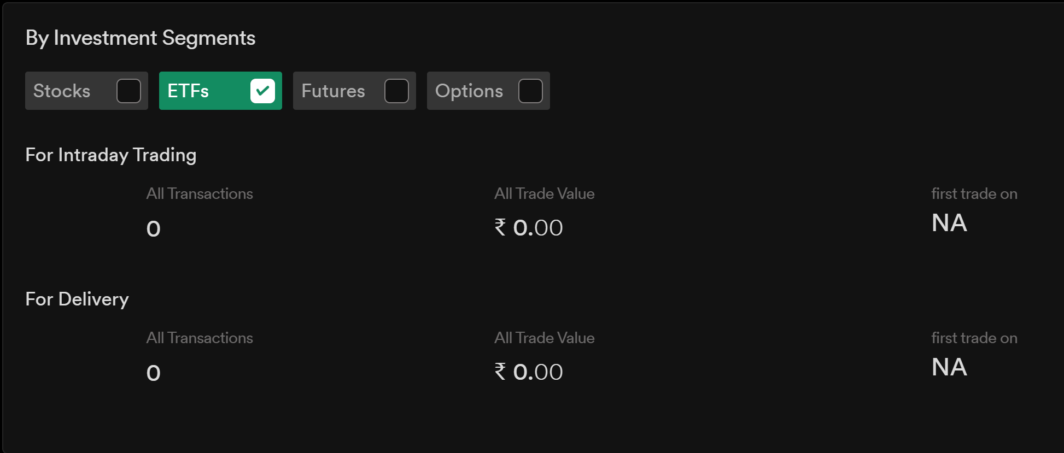Choose the Futures chip label
1064x453 pixels.
pyautogui.click(x=333, y=91)
